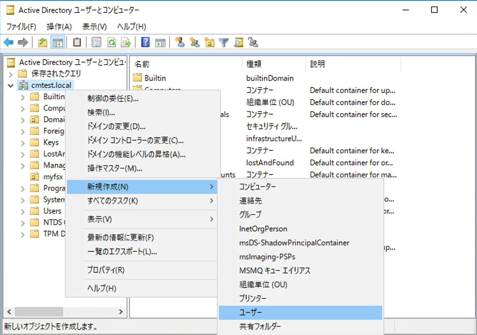Click the tree pane horizontal scrollbar right arrow

click(121, 312)
